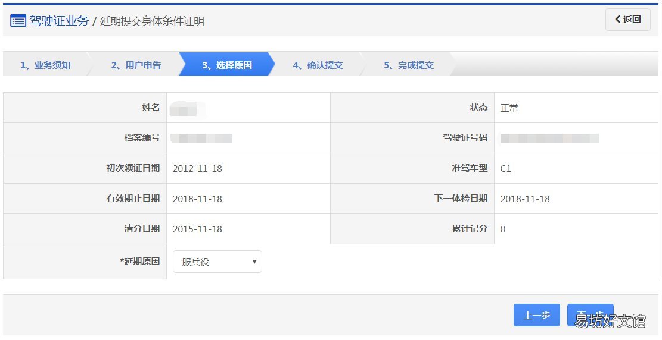The height and width of the screenshot is (340, 662).
Task: Go to step 4、确认提交
Action: (x=318, y=65)
